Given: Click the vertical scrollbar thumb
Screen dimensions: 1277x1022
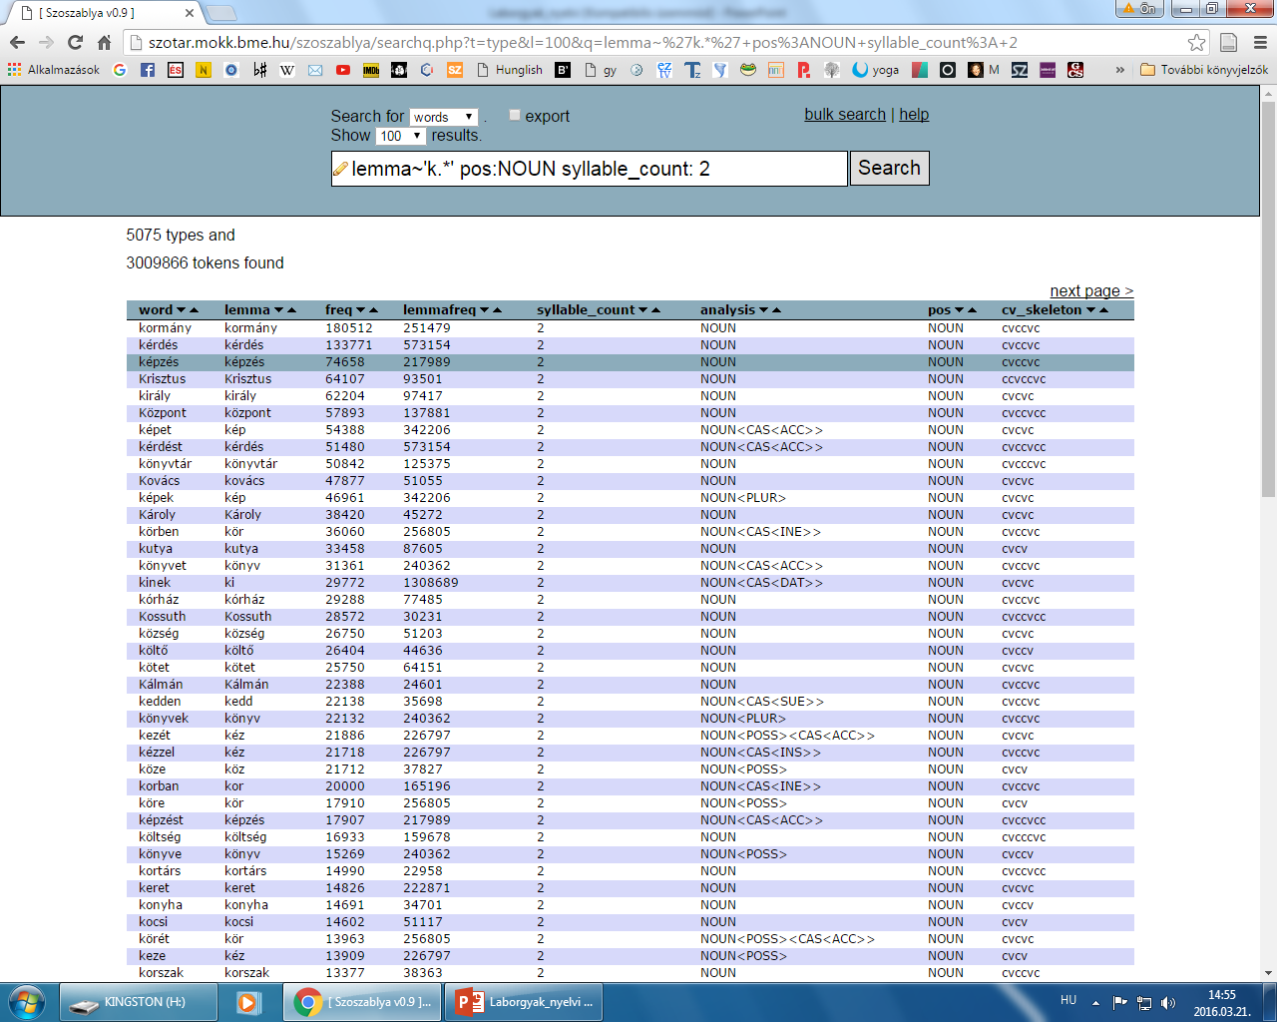Looking at the screenshot, I should coord(1268,299).
